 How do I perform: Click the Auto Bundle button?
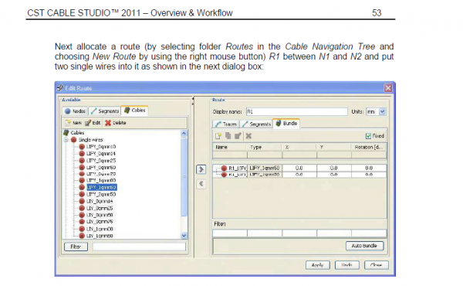tap(365, 246)
